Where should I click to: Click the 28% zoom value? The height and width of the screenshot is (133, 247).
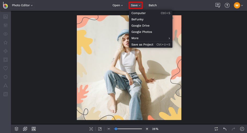pyautogui.click(x=155, y=129)
